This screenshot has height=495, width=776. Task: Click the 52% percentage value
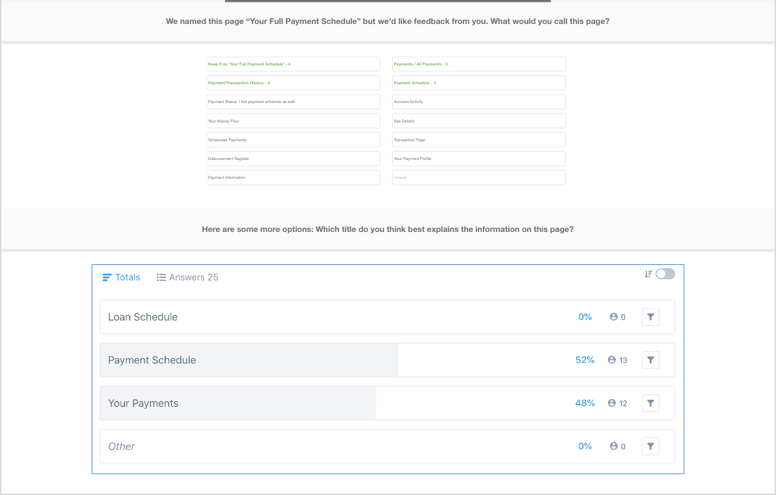(585, 360)
